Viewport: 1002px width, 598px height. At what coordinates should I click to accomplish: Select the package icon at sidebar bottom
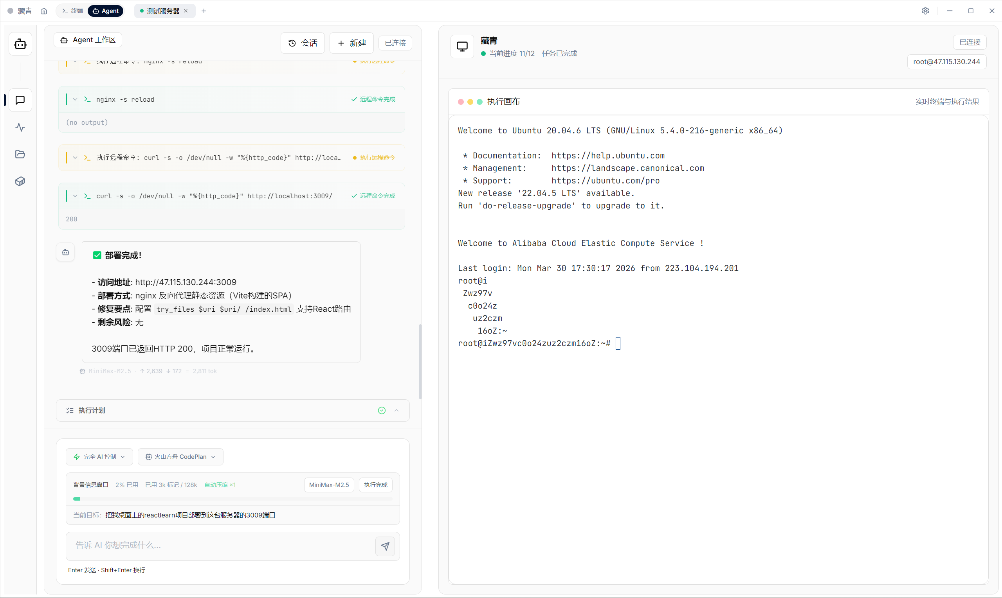point(20,181)
